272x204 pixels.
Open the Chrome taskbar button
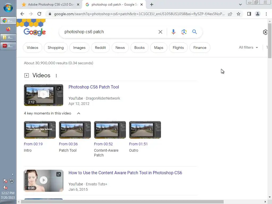8,21
